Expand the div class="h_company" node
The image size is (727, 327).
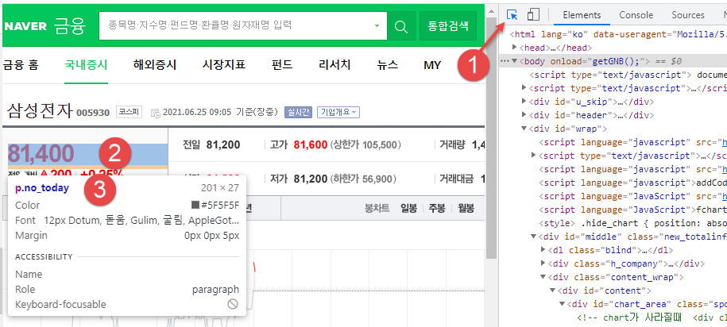pyautogui.click(x=543, y=264)
